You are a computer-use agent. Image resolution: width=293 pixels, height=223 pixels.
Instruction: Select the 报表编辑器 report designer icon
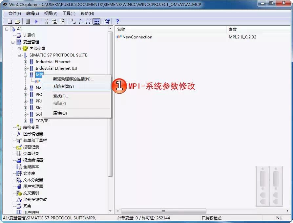point(19,160)
